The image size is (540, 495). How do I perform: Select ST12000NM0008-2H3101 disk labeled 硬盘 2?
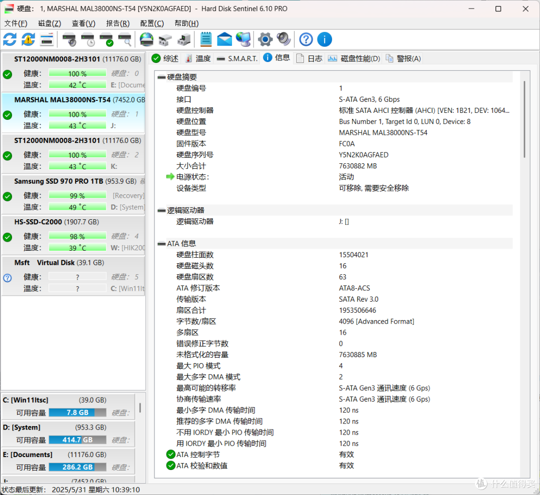73,154
